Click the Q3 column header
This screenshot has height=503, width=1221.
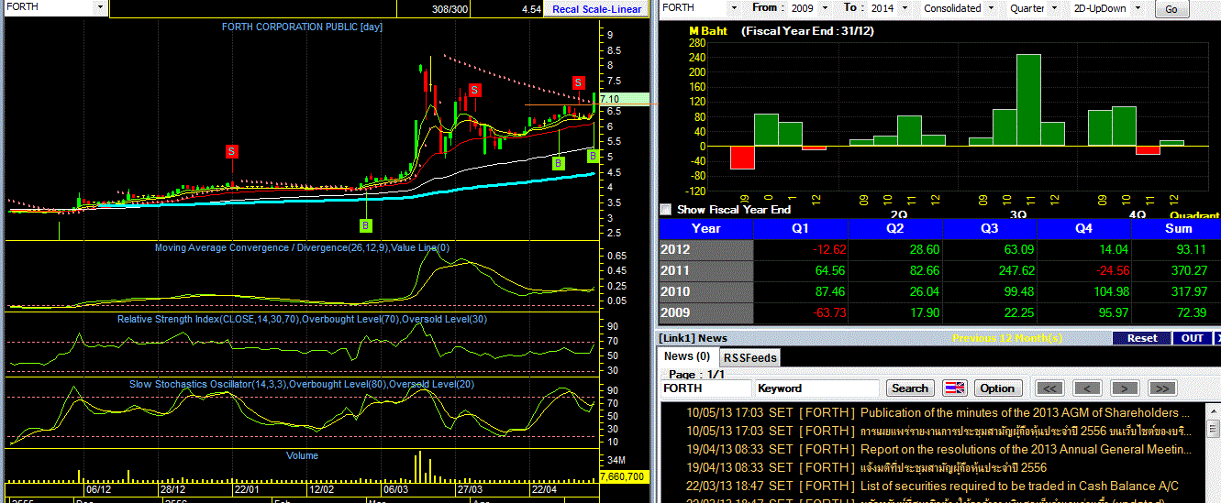(991, 228)
